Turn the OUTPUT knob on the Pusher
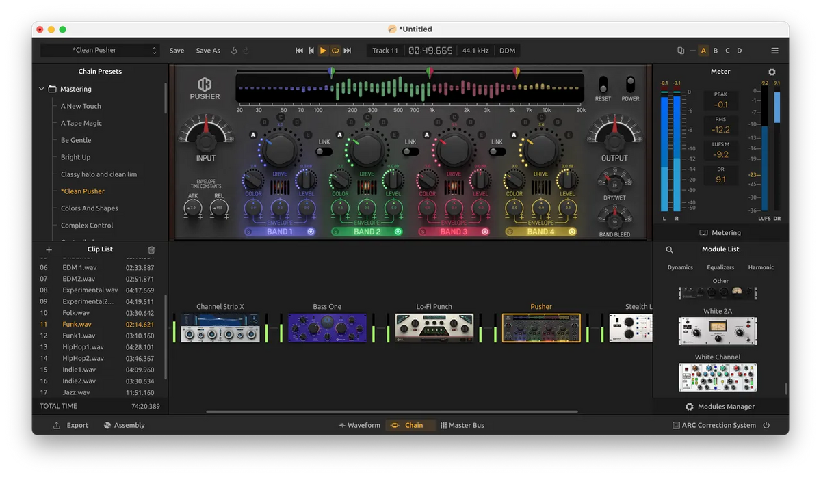 tap(614, 144)
